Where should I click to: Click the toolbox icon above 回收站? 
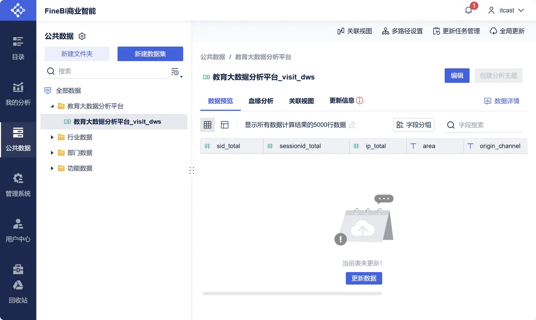[x=18, y=269]
